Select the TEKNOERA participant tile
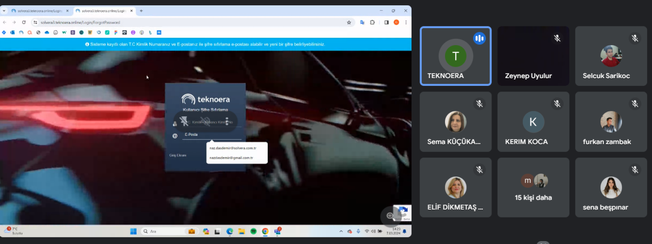The height and width of the screenshot is (244, 652). [456, 56]
